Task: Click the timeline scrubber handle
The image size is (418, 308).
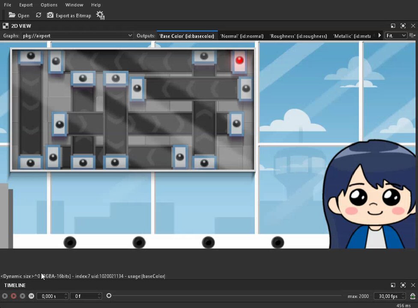Action: [x=109, y=296]
